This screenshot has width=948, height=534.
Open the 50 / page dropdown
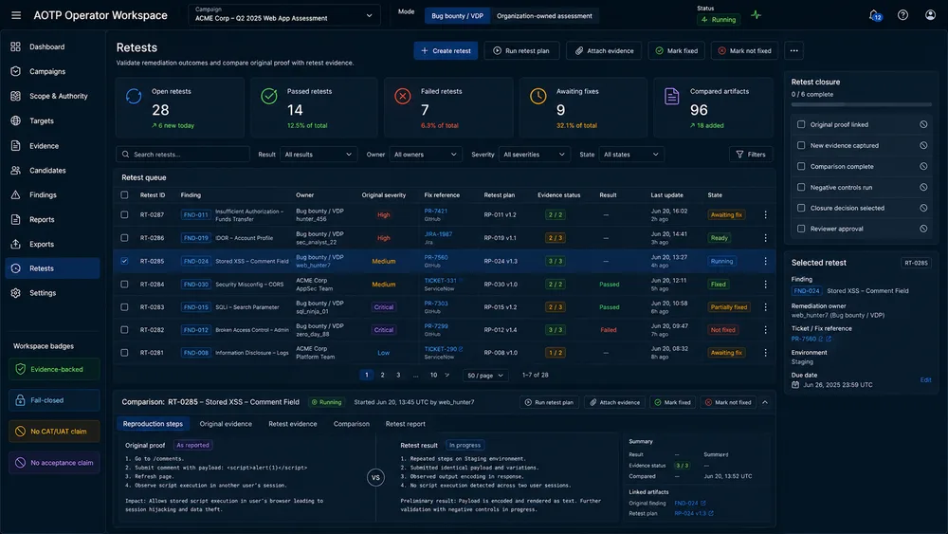pyautogui.click(x=484, y=376)
